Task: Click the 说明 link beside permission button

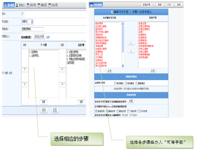Action: click(48, 37)
